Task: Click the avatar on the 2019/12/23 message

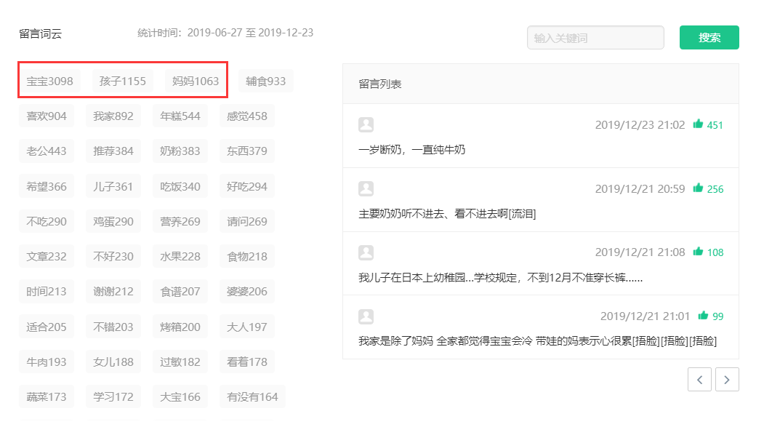Action: tap(366, 123)
